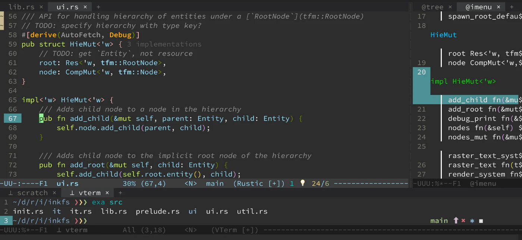The height and width of the screenshot is (240, 522).
Task: Place cursor on 'self.node.add_child(parent, child);'
Action: [133, 128]
